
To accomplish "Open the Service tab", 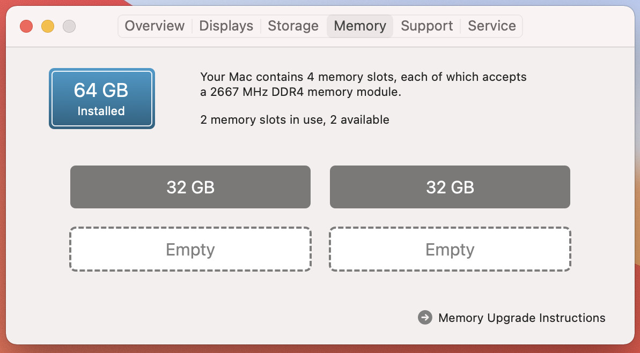I will coord(492,26).
